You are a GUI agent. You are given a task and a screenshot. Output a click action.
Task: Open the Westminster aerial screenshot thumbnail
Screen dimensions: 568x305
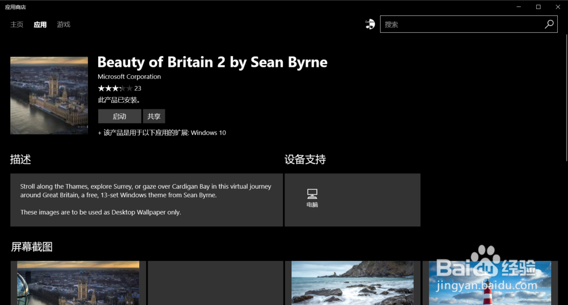click(x=78, y=283)
